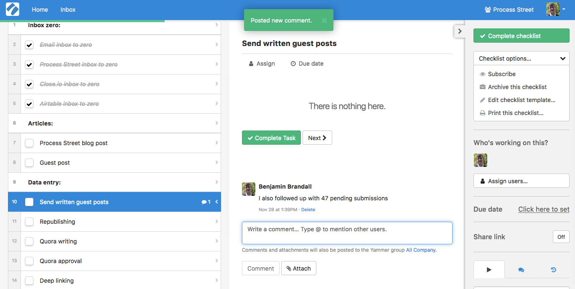The image size is (575, 289).
Task: Open the Checklist options dropdown
Action: pyautogui.click(x=522, y=59)
